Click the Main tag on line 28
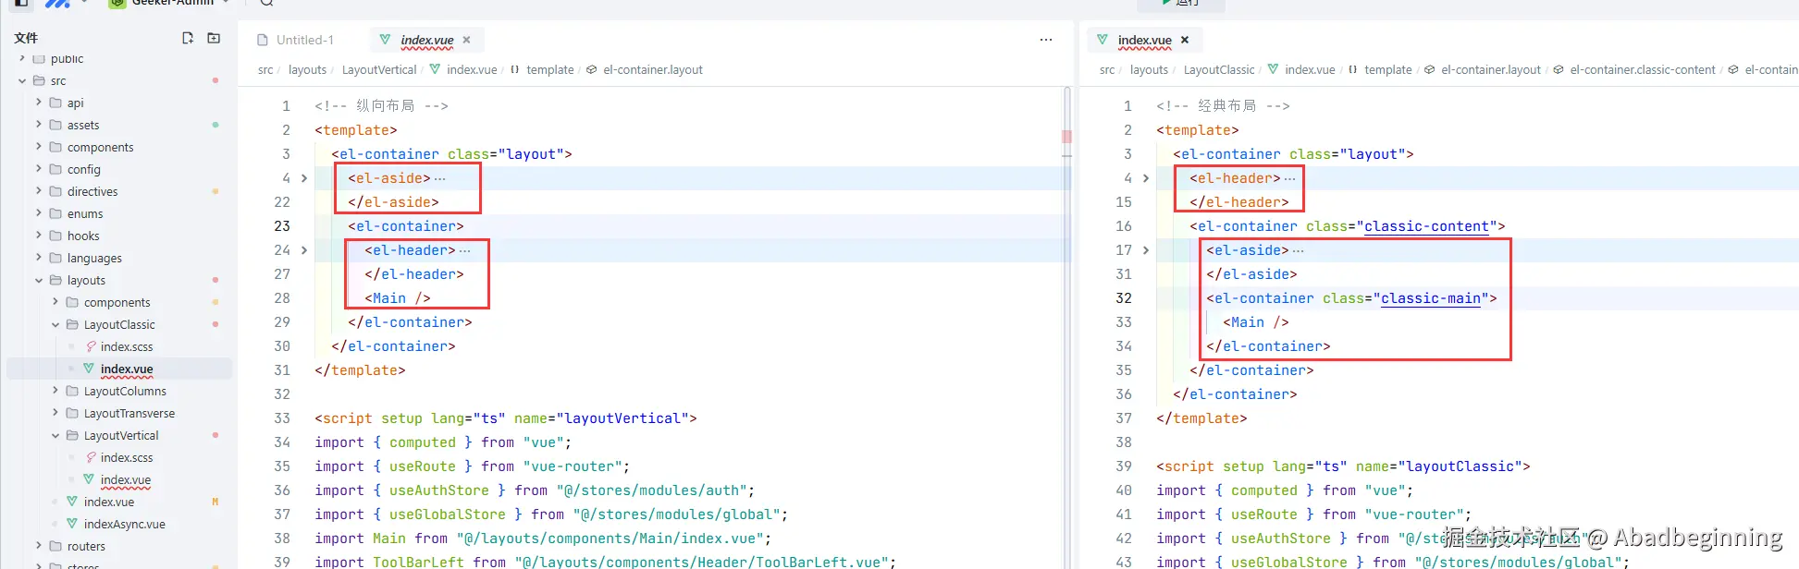 coord(397,298)
